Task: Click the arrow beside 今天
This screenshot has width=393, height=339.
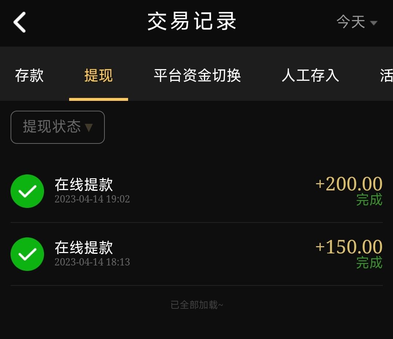Action: point(373,23)
